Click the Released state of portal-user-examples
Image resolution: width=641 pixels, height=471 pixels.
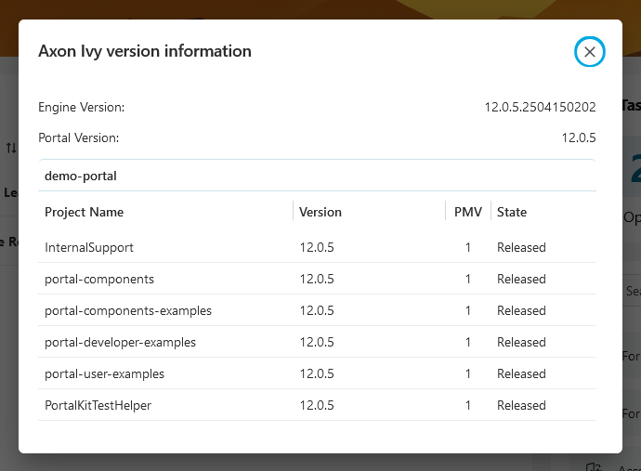[521, 373]
